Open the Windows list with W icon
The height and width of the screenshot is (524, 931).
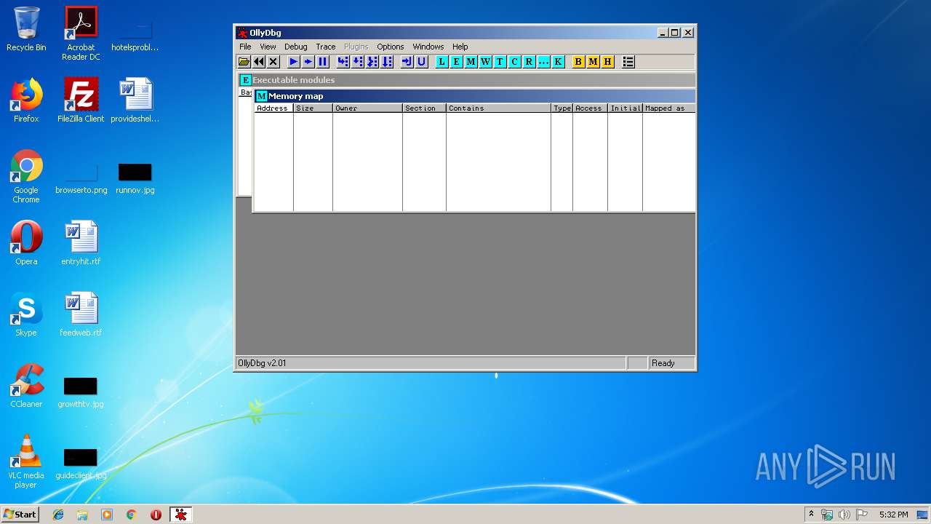click(x=485, y=62)
